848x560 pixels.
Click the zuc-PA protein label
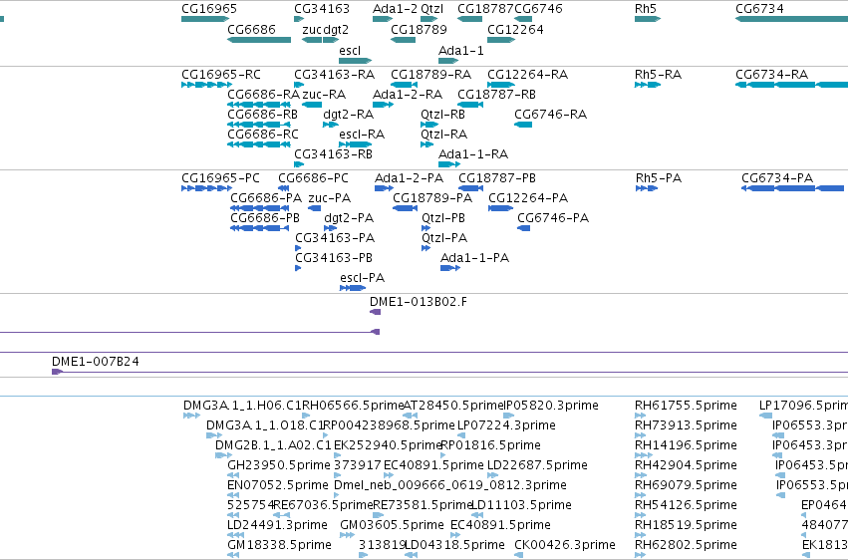(x=330, y=198)
